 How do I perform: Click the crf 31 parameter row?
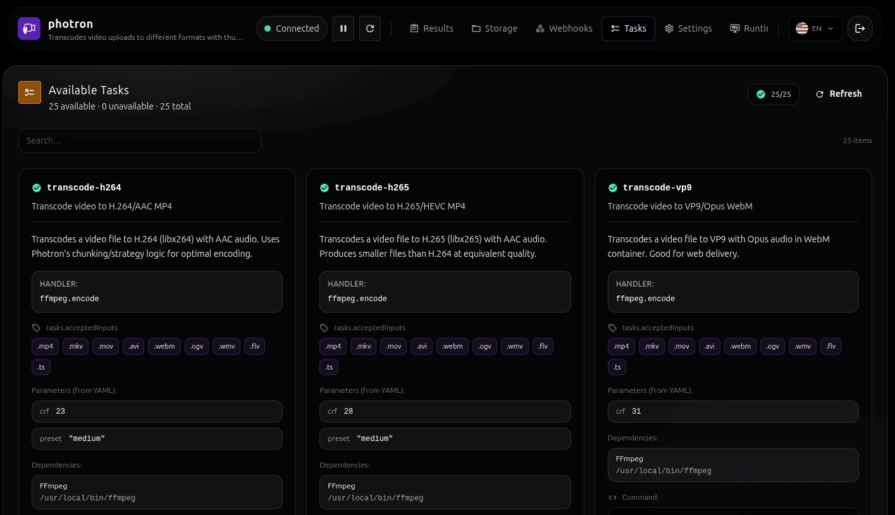pos(733,411)
